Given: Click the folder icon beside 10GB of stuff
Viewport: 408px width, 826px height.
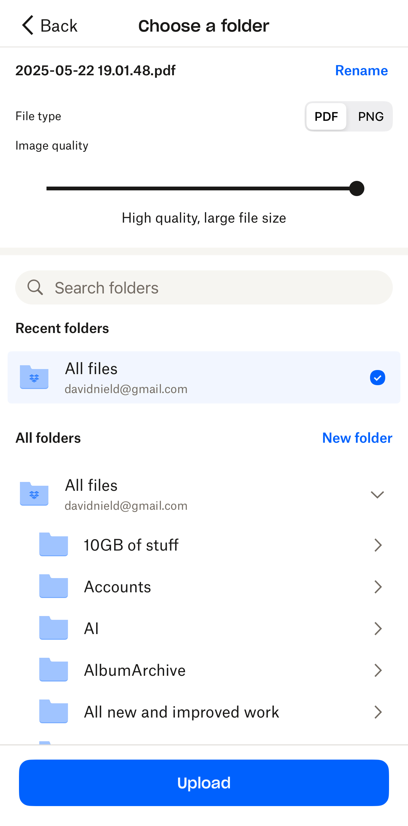Looking at the screenshot, I should click(x=53, y=545).
